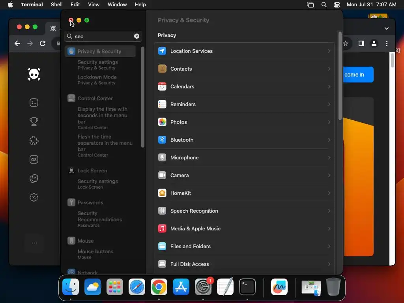Click the Bluetooth icon in Privacy list

pyautogui.click(x=162, y=140)
